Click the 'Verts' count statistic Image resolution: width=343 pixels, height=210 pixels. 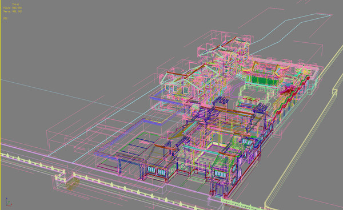tap(13, 11)
